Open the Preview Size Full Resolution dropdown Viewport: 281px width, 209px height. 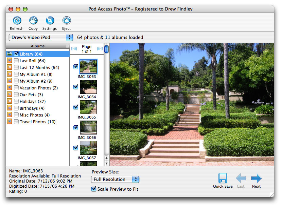pos(115,179)
